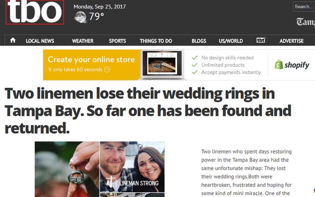This screenshot has height=197, width=315.
Task: Click the clock icon in Shopify ad
Action: (x=107, y=70)
